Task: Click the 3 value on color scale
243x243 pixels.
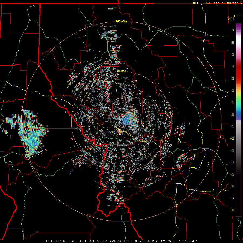Action: pos(233,78)
